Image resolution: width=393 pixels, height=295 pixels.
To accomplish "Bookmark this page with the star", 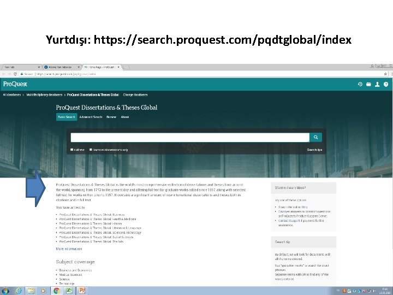I will point(385,74).
